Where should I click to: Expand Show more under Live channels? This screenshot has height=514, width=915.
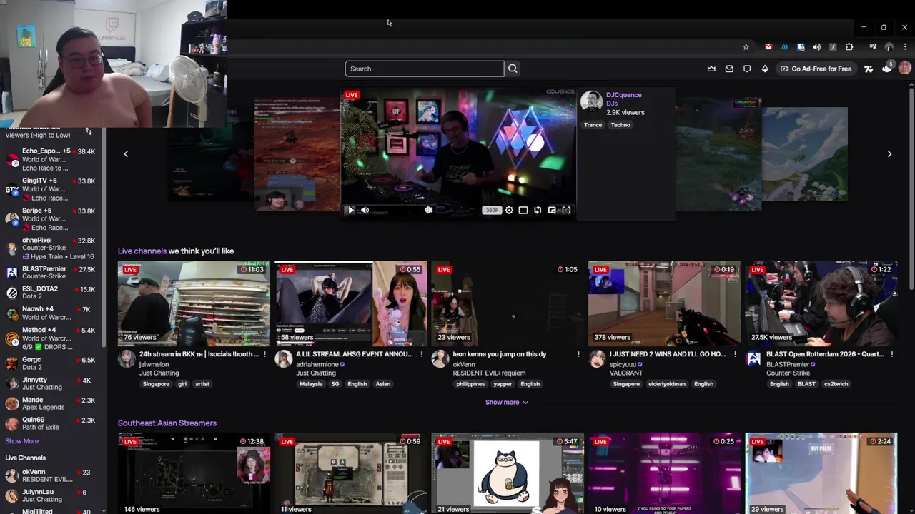pos(507,402)
